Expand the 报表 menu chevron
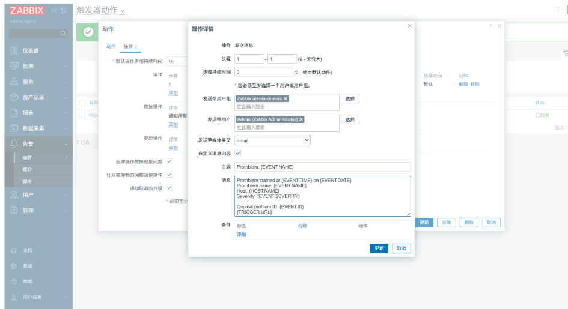The image size is (568, 309). pyautogui.click(x=66, y=113)
